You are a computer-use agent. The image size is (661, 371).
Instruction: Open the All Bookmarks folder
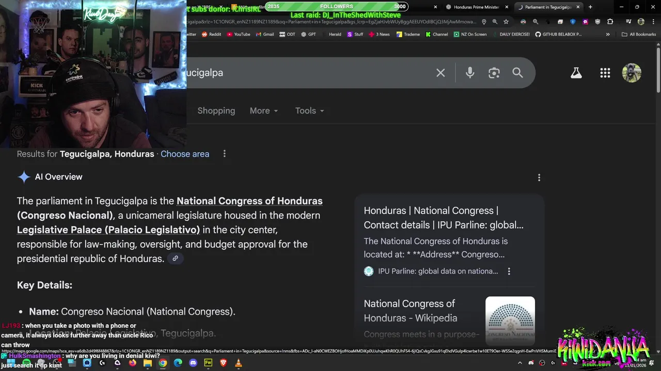(639, 35)
